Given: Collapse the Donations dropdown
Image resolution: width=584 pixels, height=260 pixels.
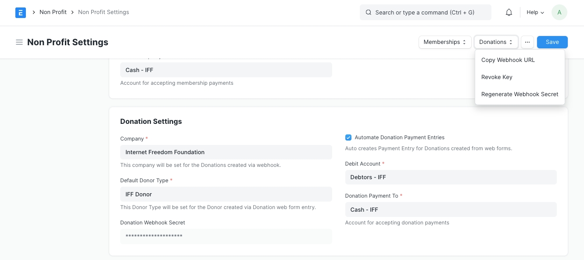Looking at the screenshot, I should tap(496, 42).
